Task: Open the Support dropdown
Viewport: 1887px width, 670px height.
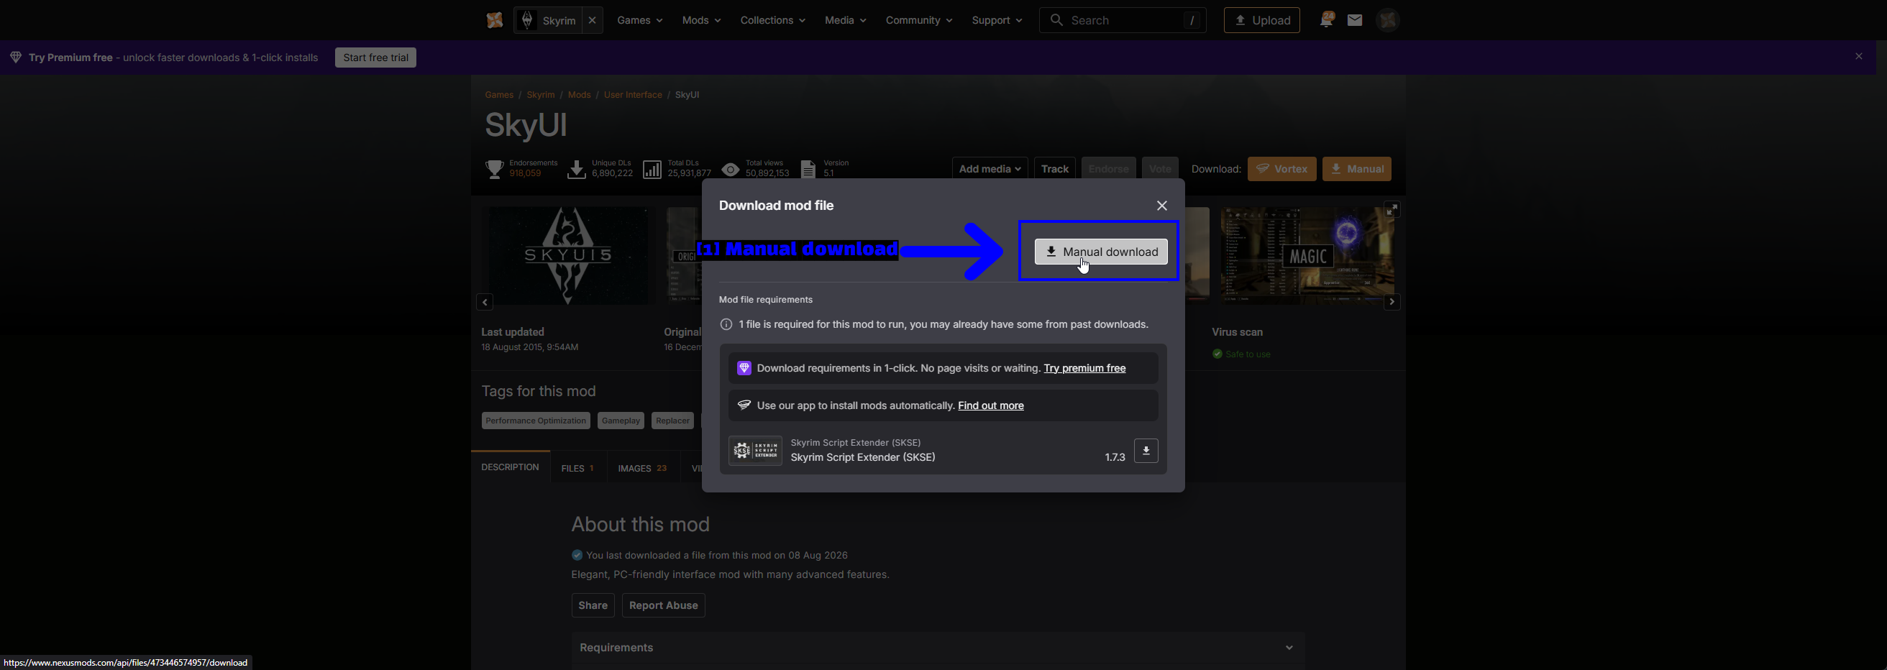Action: click(x=997, y=21)
